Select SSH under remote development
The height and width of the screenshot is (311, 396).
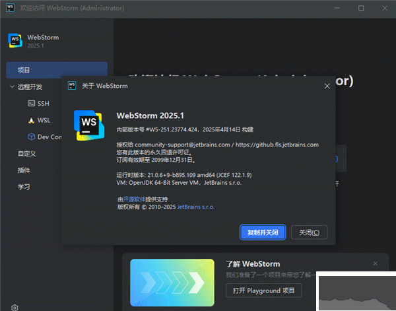point(43,103)
